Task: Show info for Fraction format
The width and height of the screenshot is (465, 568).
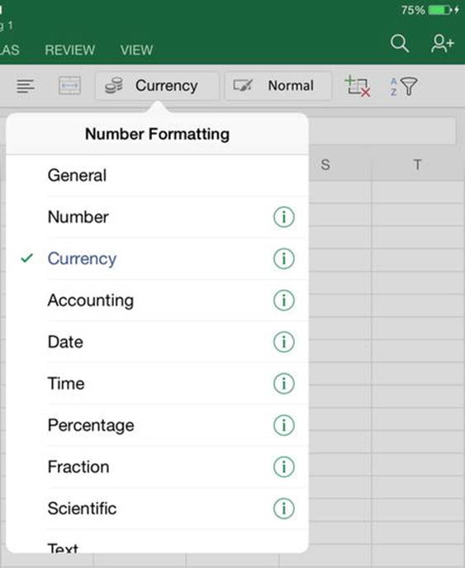Action: click(284, 466)
